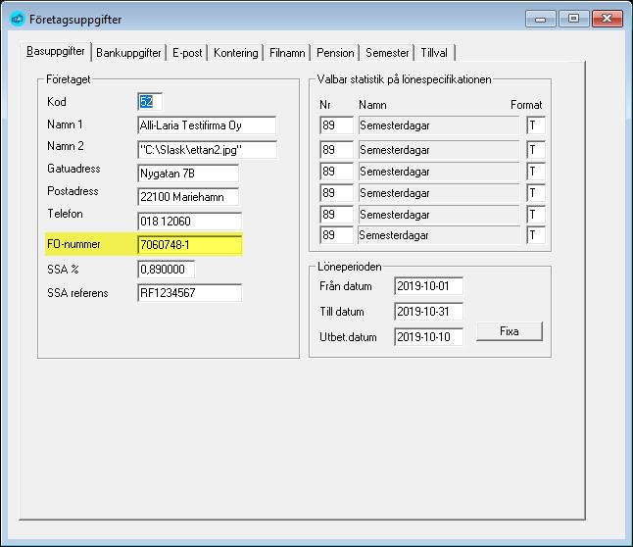
Task: Click the Postadress label
Action: click(x=73, y=191)
